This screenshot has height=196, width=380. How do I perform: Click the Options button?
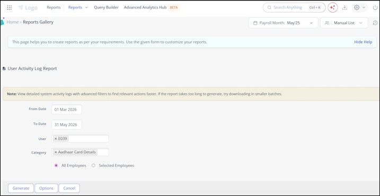tap(46, 188)
